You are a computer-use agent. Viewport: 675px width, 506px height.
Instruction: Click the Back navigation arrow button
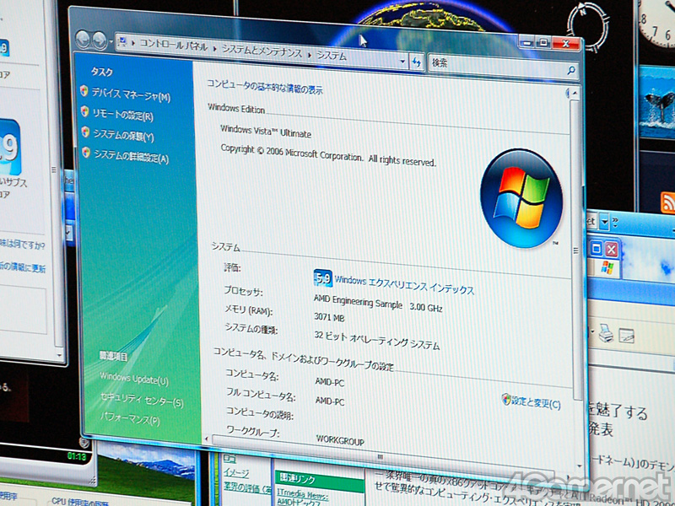tap(83, 39)
